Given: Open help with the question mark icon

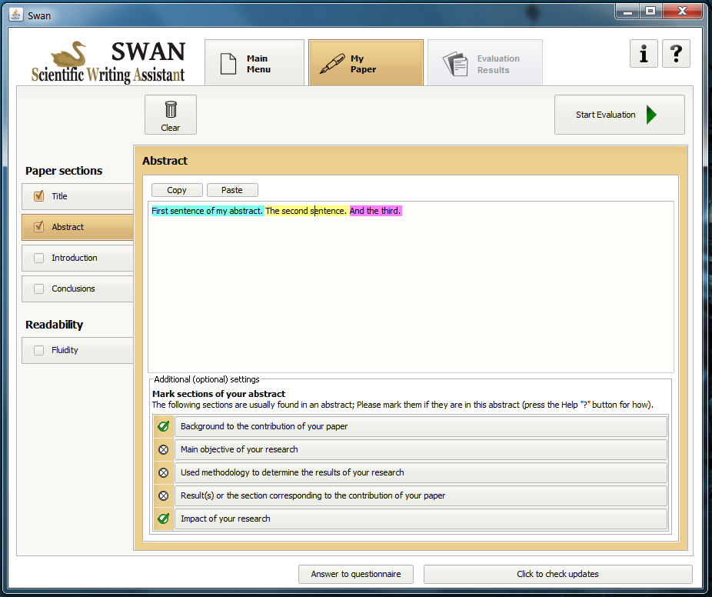Looking at the screenshot, I should 676,54.
